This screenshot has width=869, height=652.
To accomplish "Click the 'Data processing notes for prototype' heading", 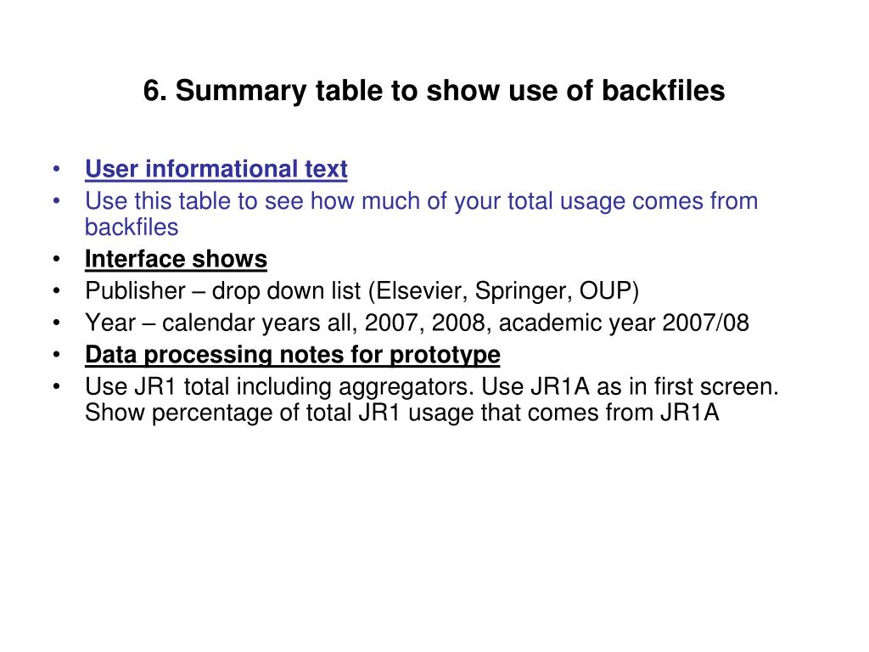I will click(x=293, y=355).
